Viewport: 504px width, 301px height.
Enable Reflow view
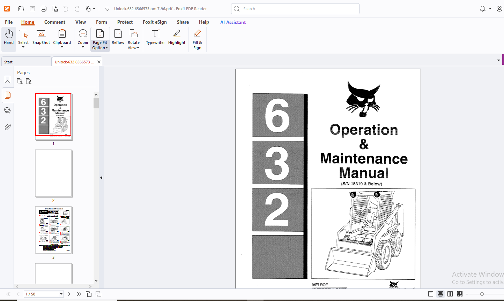click(x=118, y=37)
